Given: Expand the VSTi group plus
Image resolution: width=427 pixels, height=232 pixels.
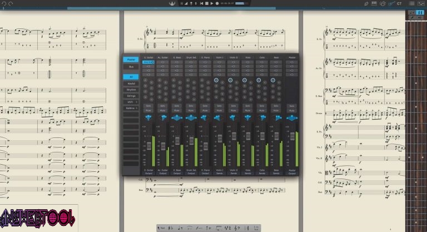Looking at the screenshot, I should pyautogui.click(x=136, y=102).
